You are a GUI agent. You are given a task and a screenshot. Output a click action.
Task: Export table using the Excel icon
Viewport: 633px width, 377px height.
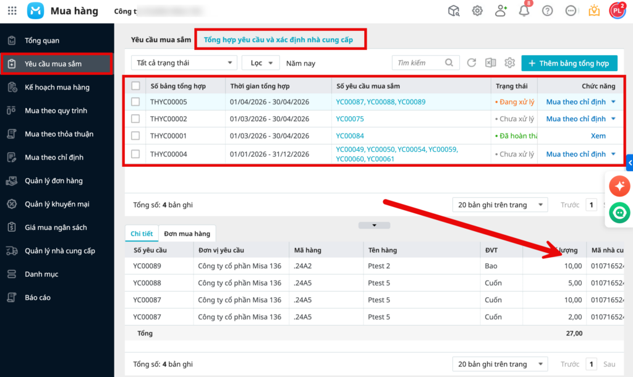[x=490, y=63]
